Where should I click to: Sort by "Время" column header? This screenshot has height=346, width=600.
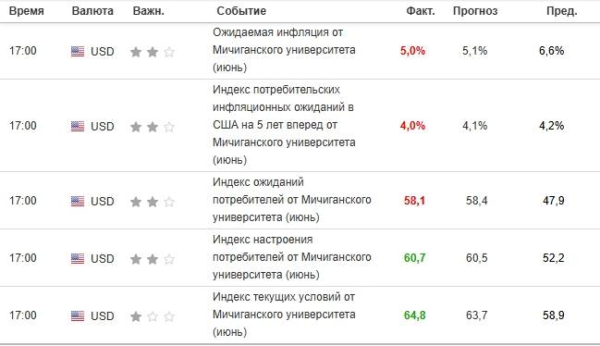click(27, 11)
